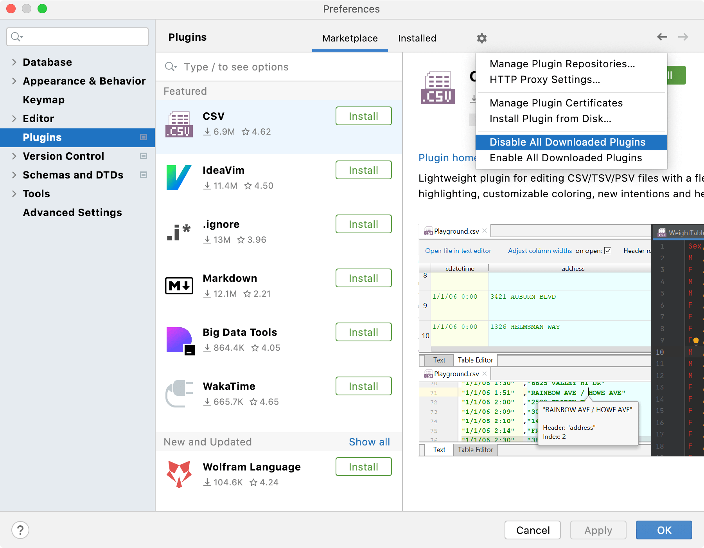Click the help question mark icon

[21, 530]
